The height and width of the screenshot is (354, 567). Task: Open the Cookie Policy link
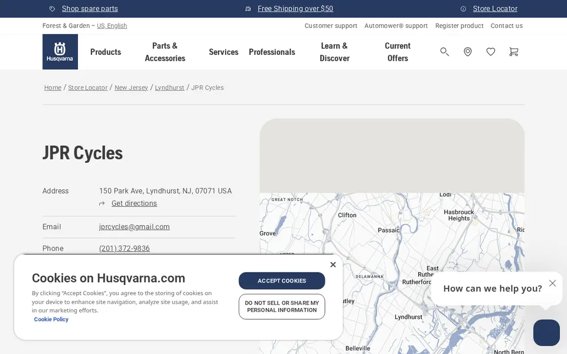pos(51,319)
